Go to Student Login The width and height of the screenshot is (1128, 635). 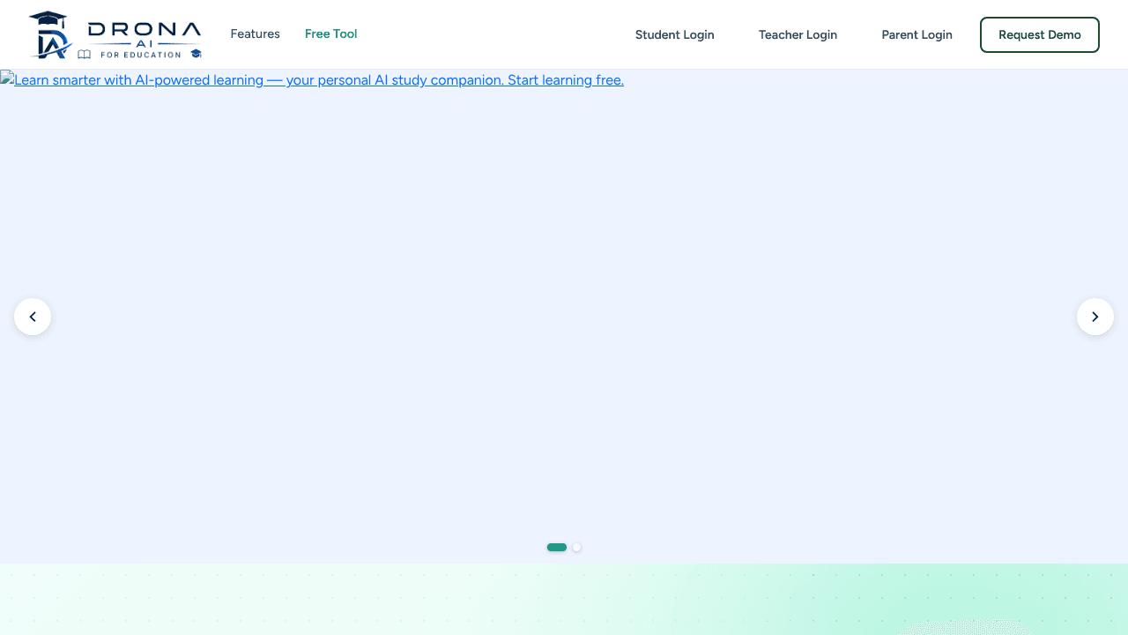click(x=675, y=34)
